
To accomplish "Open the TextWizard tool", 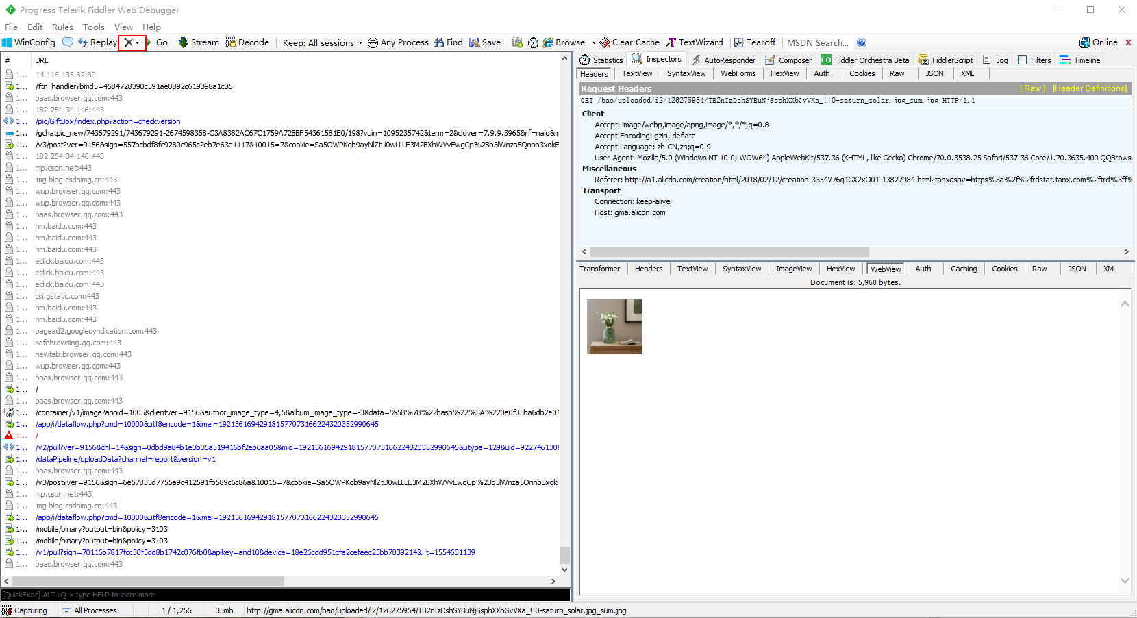I will [x=695, y=42].
